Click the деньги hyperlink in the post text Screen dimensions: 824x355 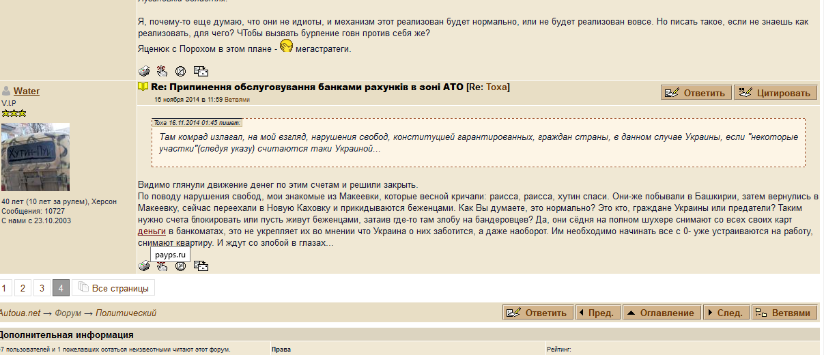click(152, 232)
